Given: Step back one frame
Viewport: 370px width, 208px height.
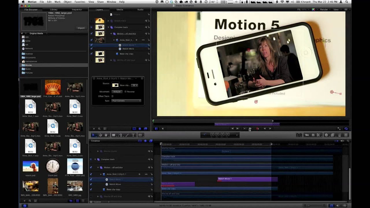Looking at the screenshot, I should tap(264, 129).
